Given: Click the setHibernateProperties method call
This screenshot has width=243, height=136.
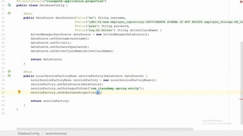Looking at the screenshot, I should (77, 93).
